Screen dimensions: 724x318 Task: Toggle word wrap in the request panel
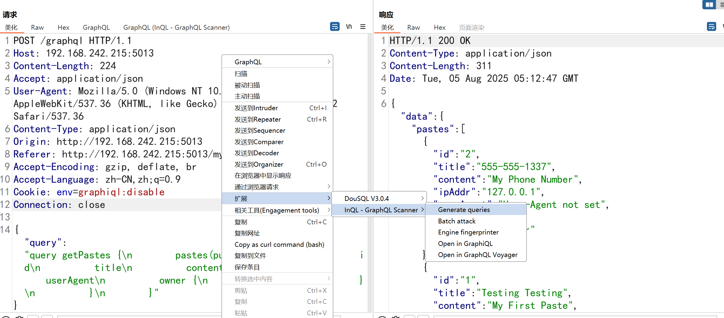tap(335, 27)
